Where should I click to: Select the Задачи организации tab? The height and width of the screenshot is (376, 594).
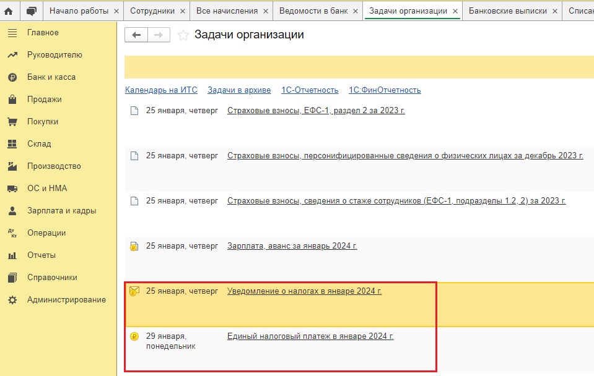(408, 11)
